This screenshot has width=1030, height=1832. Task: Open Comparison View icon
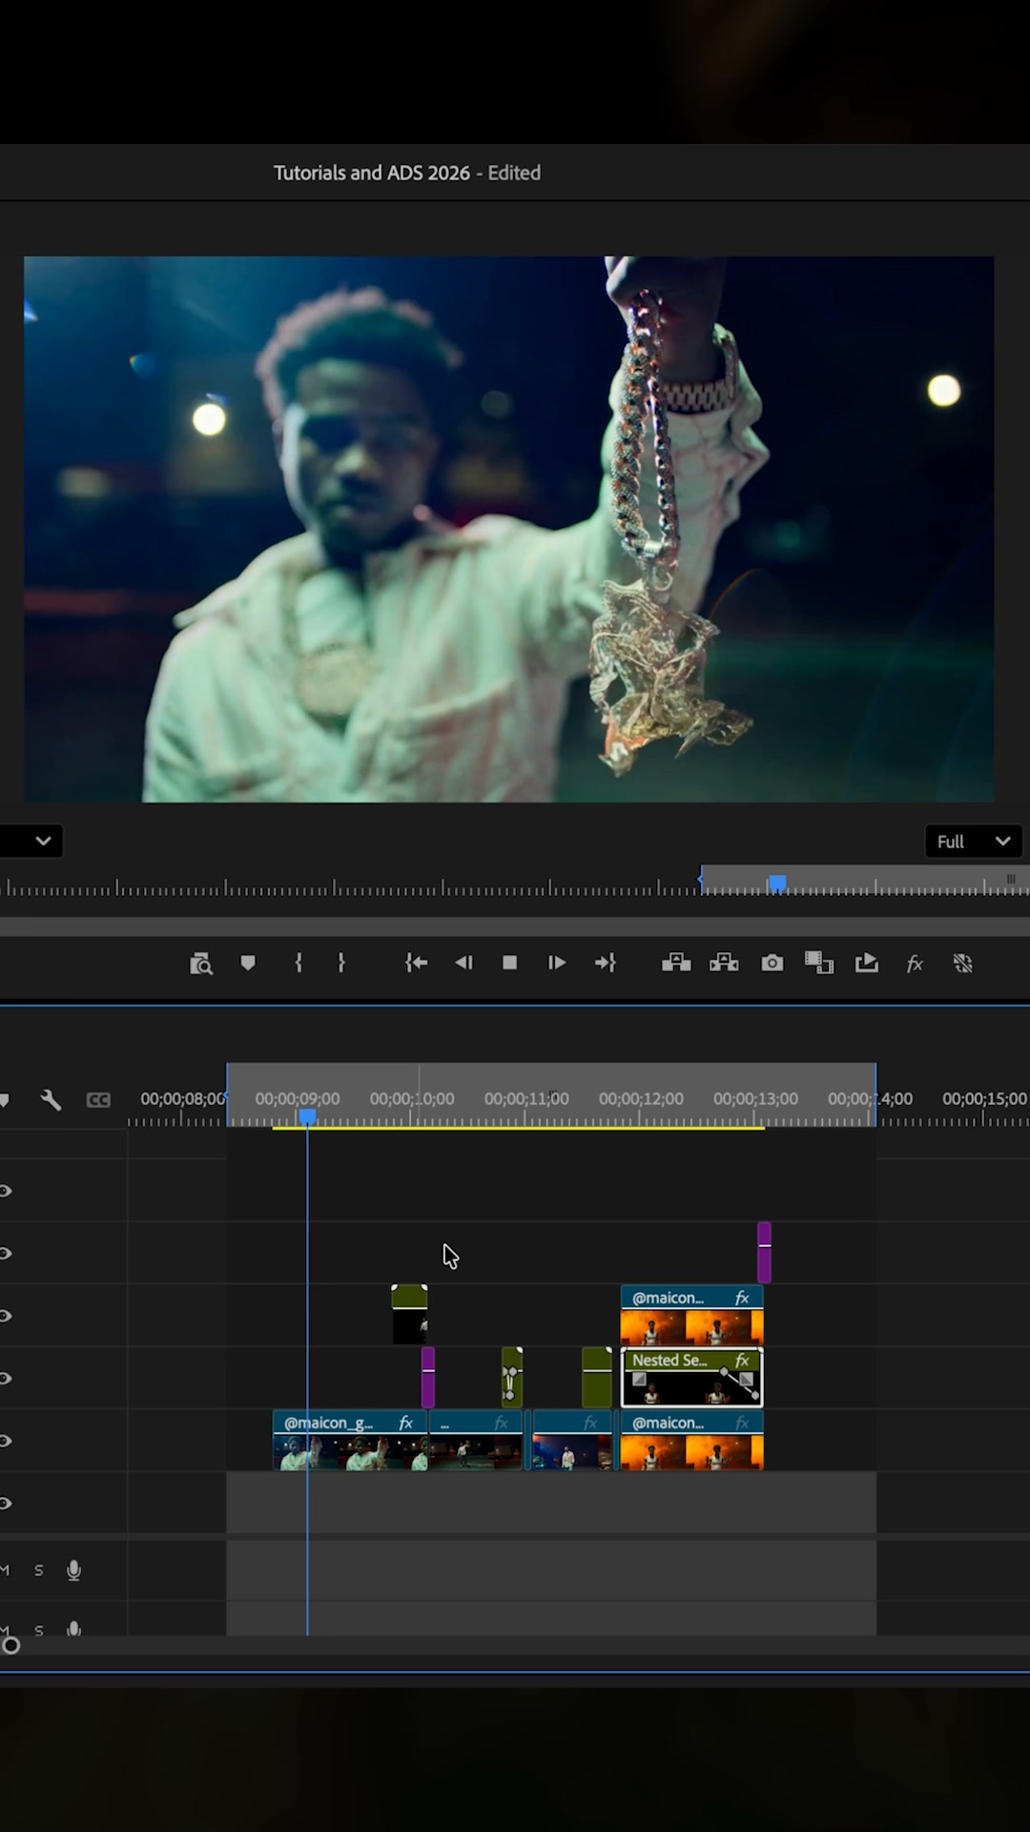pyautogui.click(x=819, y=963)
